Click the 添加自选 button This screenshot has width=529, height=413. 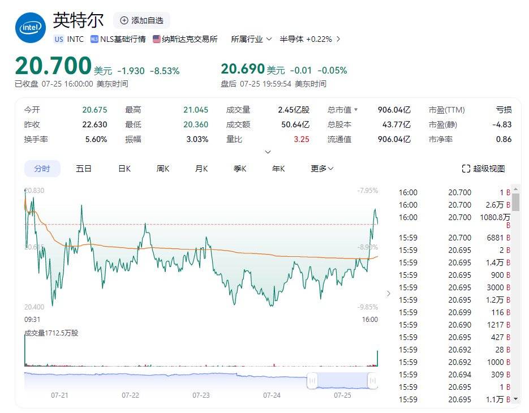pos(141,20)
